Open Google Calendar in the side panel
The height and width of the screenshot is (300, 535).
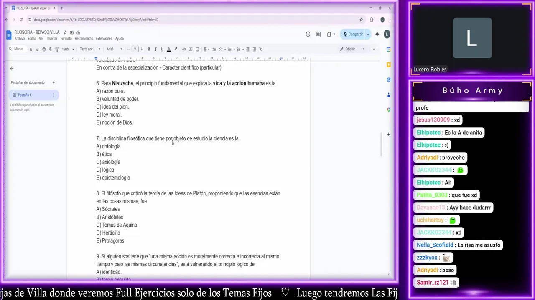click(x=389, y=50)
